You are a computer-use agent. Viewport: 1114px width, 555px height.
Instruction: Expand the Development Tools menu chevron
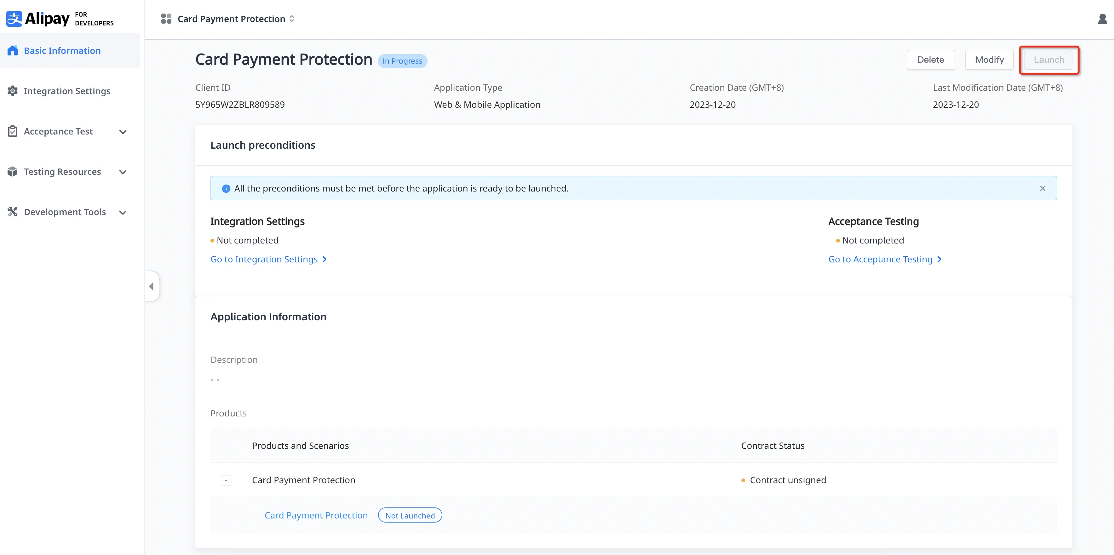[x=123, y=212]
